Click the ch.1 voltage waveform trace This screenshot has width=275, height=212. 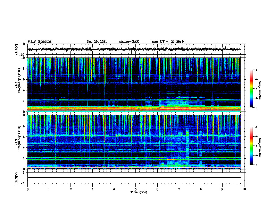click(134, 49)
